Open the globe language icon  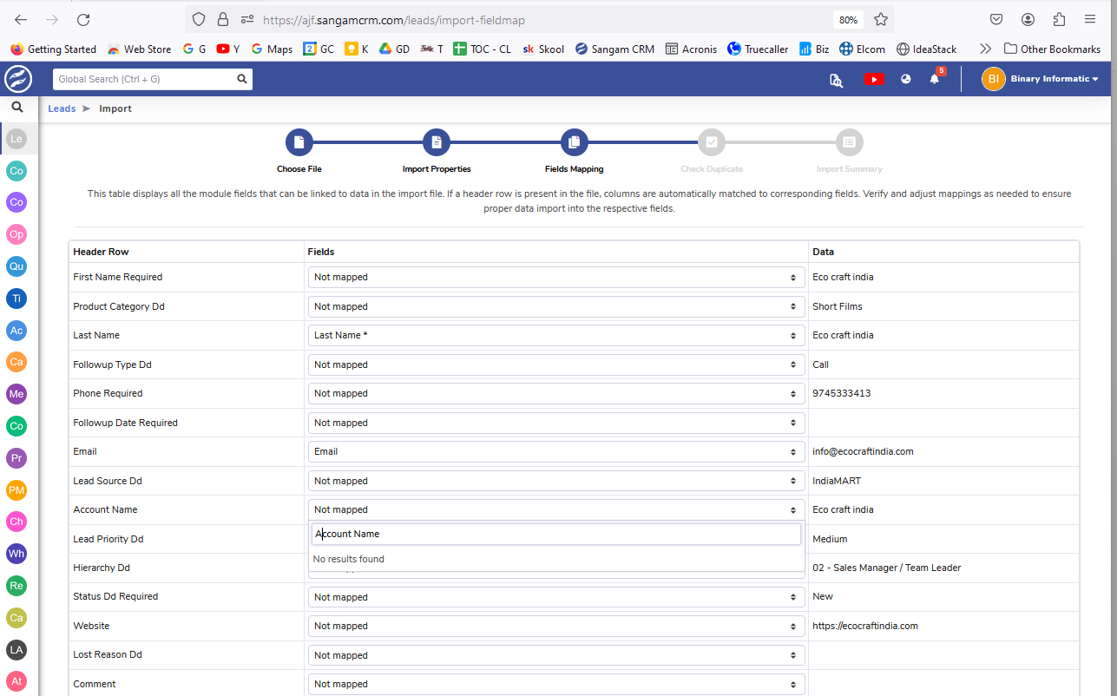pyautogui.click(x=905, y=79)
